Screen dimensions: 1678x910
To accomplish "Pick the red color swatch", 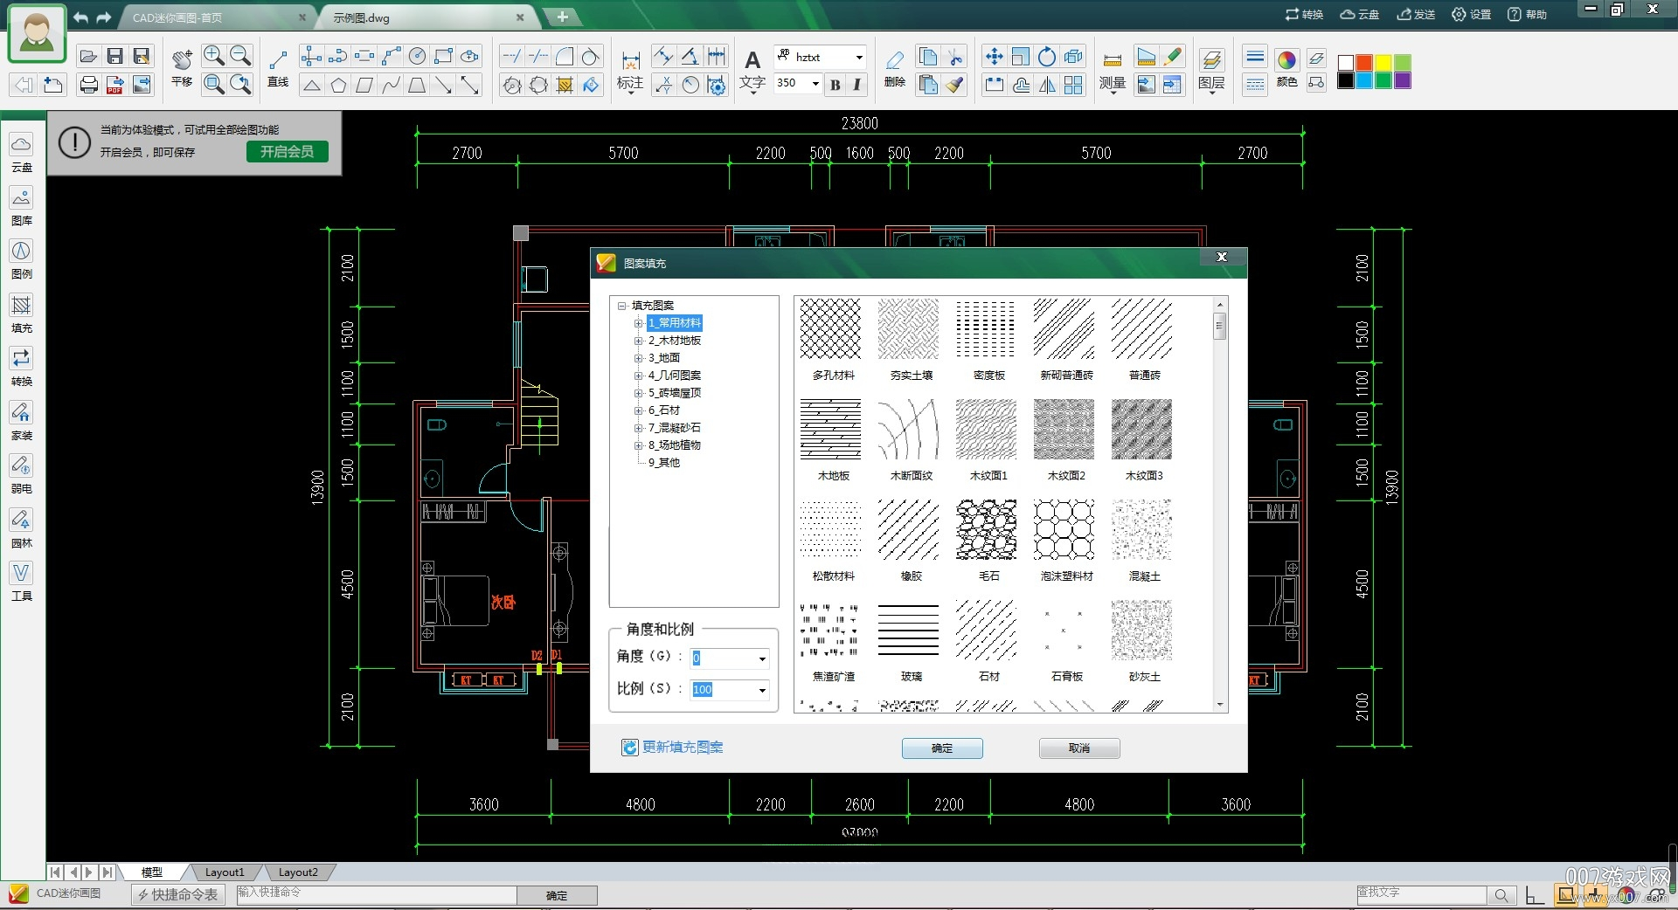I will pyautogui.click(x=1364, y=63).
